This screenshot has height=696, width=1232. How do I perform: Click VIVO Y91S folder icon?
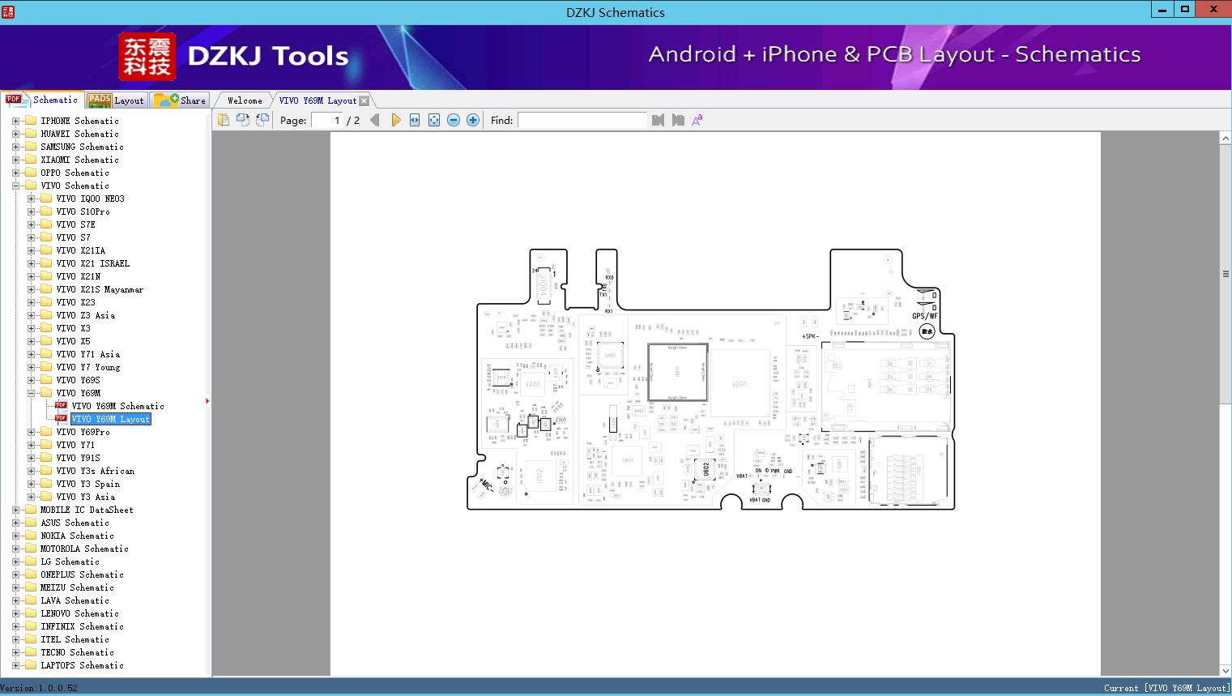(x=46, y=458)
